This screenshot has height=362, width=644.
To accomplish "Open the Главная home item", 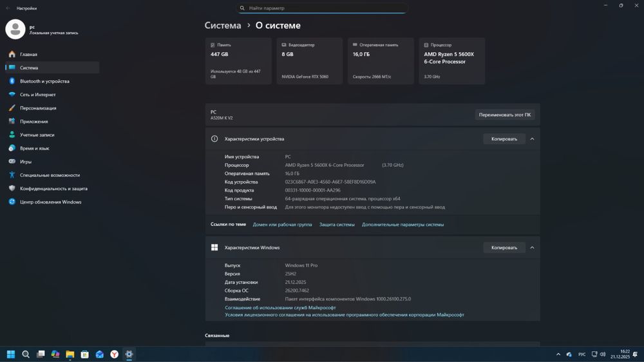I will (x=52, y=54).
